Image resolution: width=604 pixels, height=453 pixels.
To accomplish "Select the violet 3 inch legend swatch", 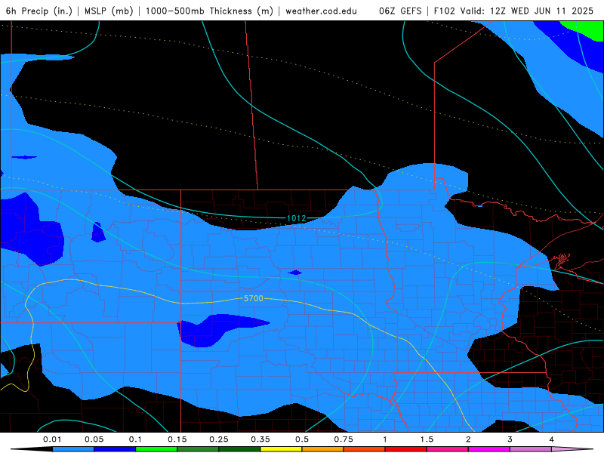I will 531,449.
